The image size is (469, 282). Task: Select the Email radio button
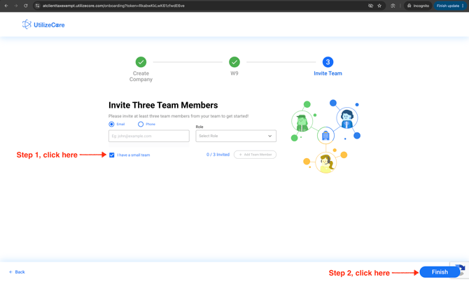coord(111,124)
